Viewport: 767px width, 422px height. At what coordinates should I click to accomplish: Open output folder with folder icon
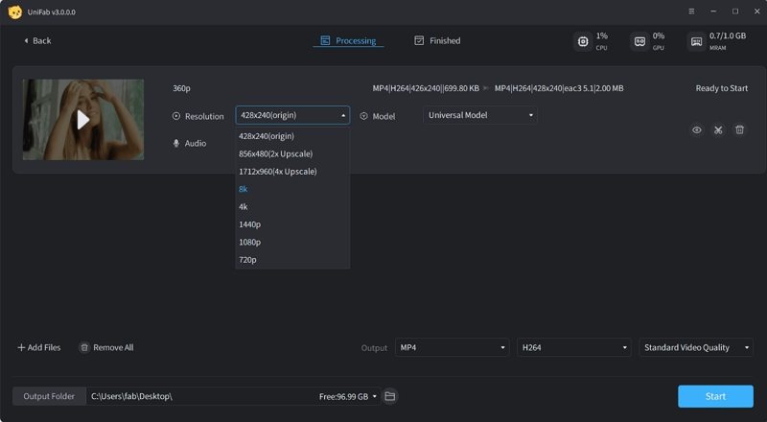click(389, 396)
